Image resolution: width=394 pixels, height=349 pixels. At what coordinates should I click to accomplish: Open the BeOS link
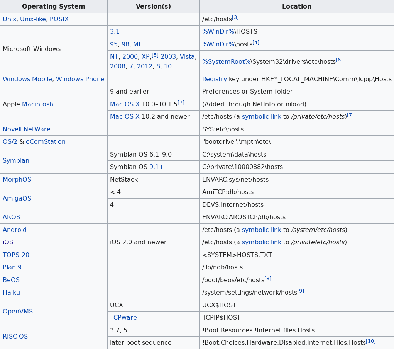pyautogui.click(x=11, y=280)
